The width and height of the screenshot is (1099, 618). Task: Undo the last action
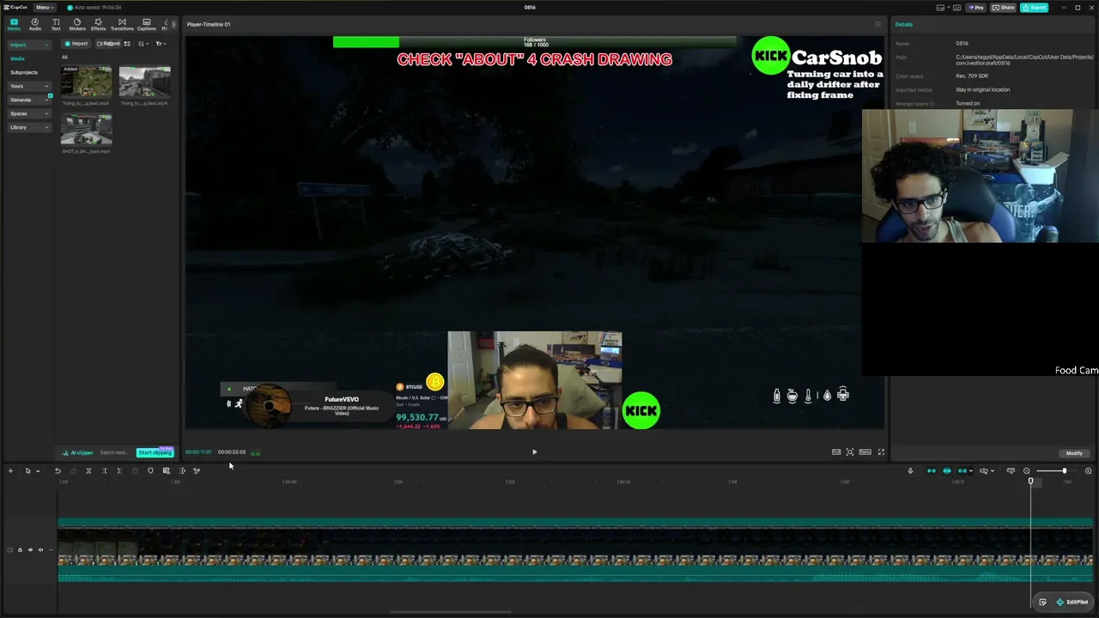click(x=58, y=470)
